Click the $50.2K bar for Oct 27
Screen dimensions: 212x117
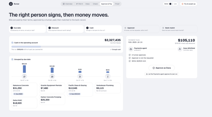point(24,69)
